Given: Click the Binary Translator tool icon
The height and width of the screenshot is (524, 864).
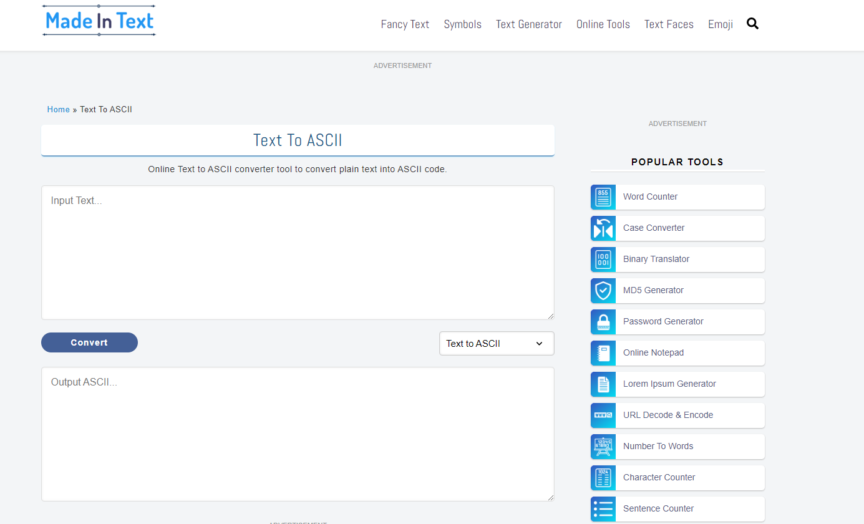Looking at the screenshot, I should [x=603, y=259].
